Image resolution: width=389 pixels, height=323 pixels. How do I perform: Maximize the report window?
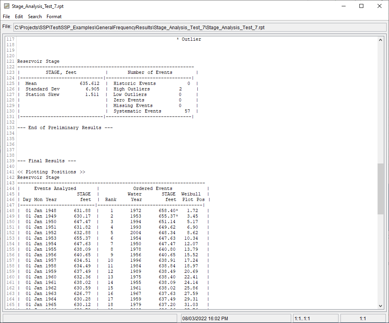(x=361, y=6)
